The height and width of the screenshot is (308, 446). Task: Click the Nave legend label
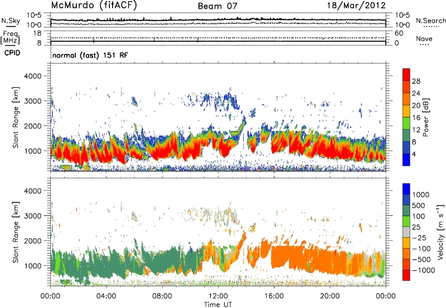[x=424, y=38]
